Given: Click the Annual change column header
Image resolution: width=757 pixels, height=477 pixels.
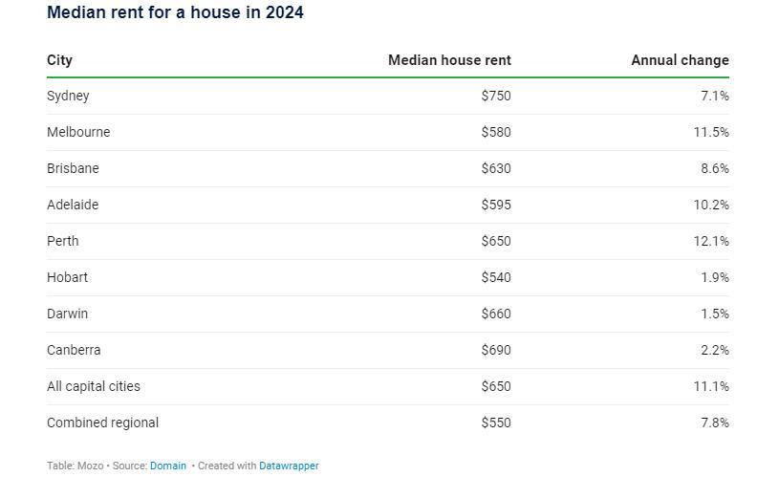Looking at the screenshot, I should click(680, 60).
